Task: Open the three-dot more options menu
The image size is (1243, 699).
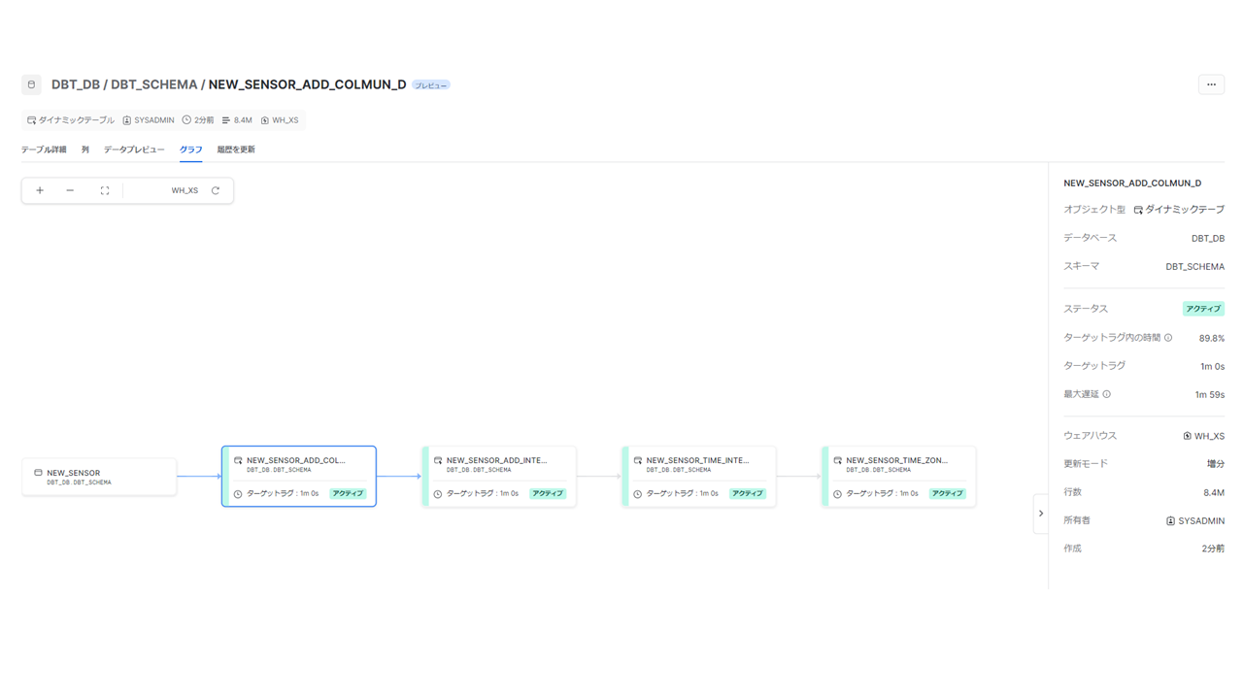Action: coord(1211,84)
